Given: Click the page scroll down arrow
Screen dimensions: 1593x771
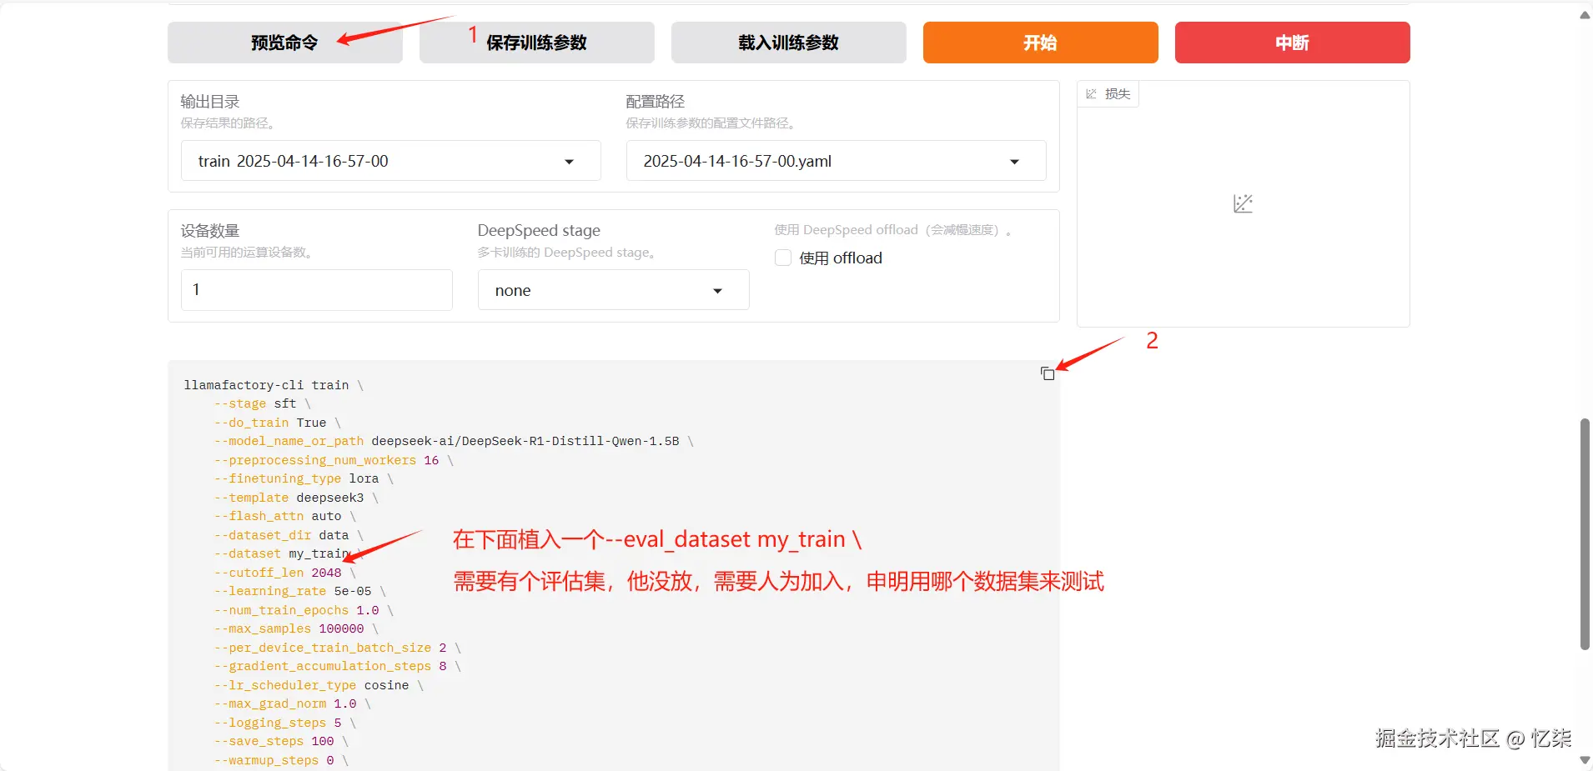Looking at the screenshot, I should pyautogui.click(x=1585, y=760).
